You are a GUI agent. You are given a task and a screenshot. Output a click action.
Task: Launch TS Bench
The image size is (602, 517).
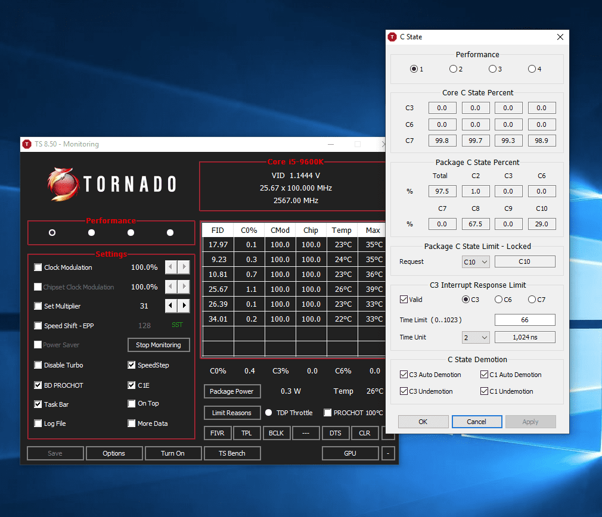click(x=232, y=453)
